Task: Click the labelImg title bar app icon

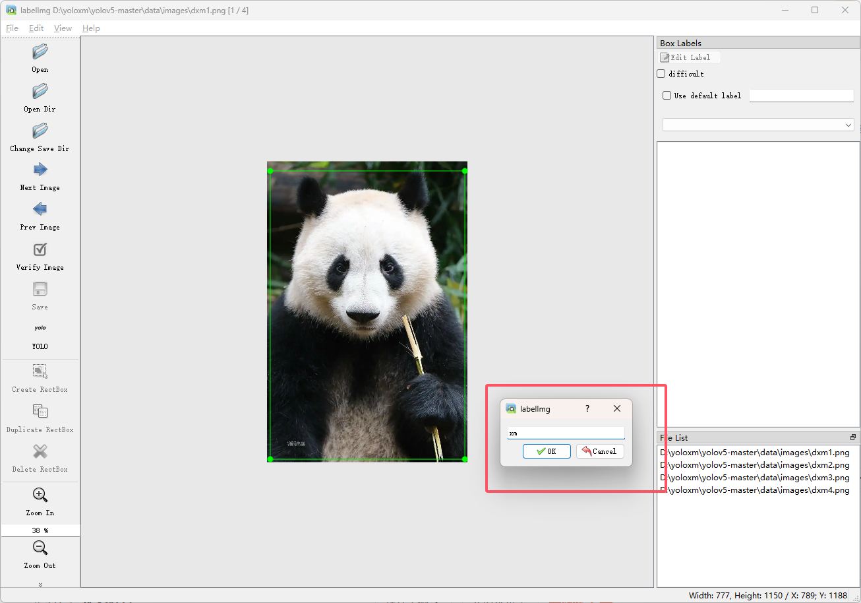Action: point(11,10)
